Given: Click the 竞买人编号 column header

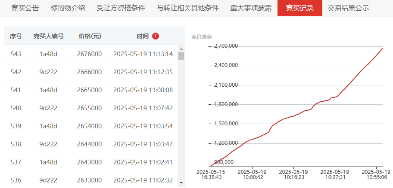Looking at the screenshot, I should (x=49, y=36).
